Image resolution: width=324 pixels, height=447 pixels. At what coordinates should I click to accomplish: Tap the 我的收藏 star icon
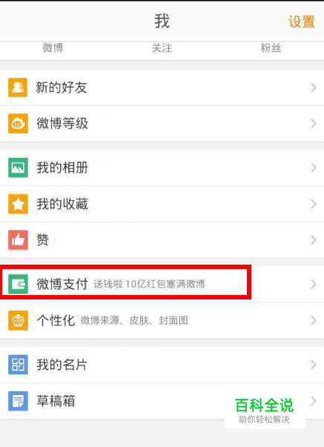click(18, 204)
